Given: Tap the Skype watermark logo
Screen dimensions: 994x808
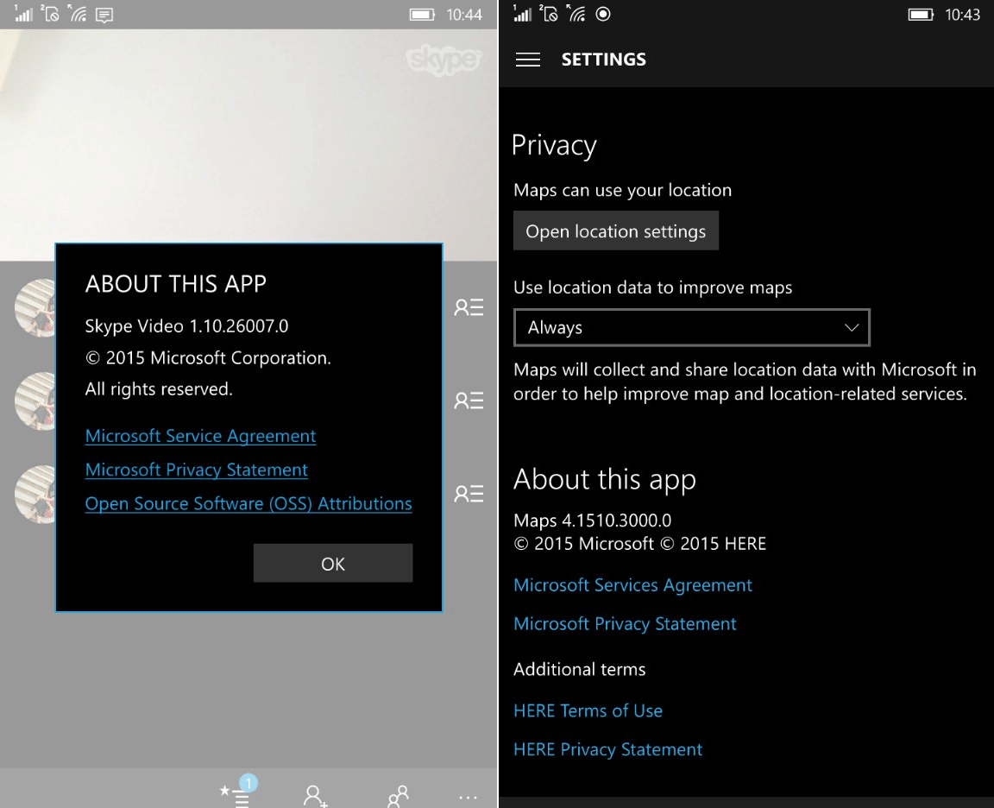Looking at the screenshot, I should coord(444,60).
